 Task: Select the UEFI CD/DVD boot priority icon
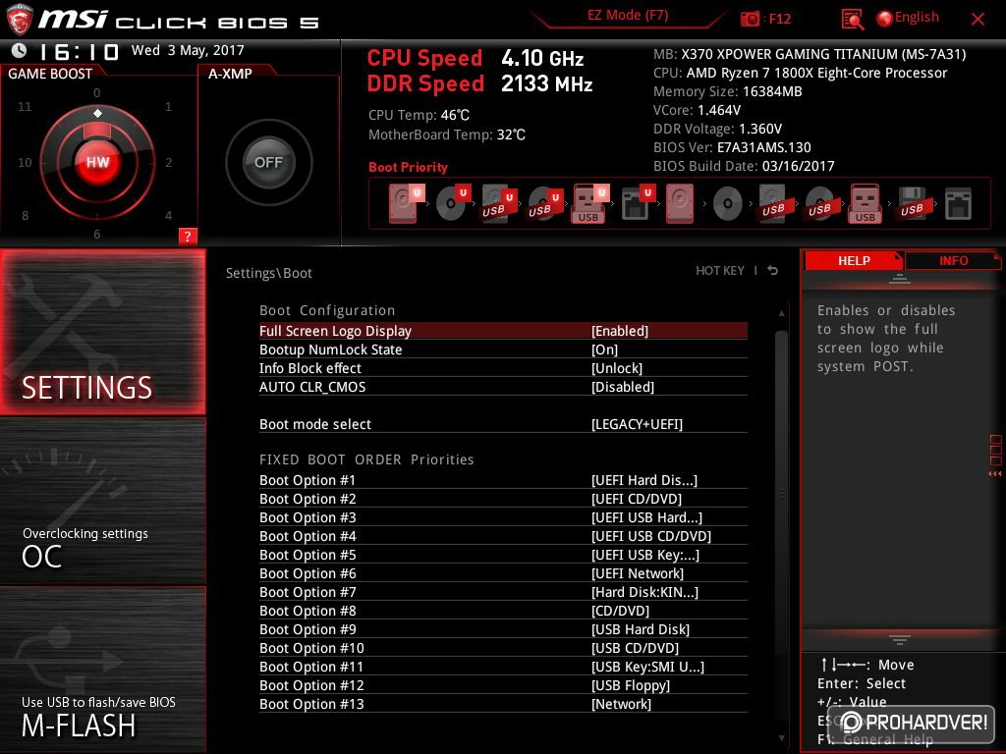(452, 203)
